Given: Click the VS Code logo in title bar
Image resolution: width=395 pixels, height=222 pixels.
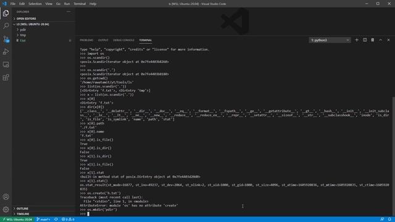Looking at the screenshot, I should click(4, 4).
